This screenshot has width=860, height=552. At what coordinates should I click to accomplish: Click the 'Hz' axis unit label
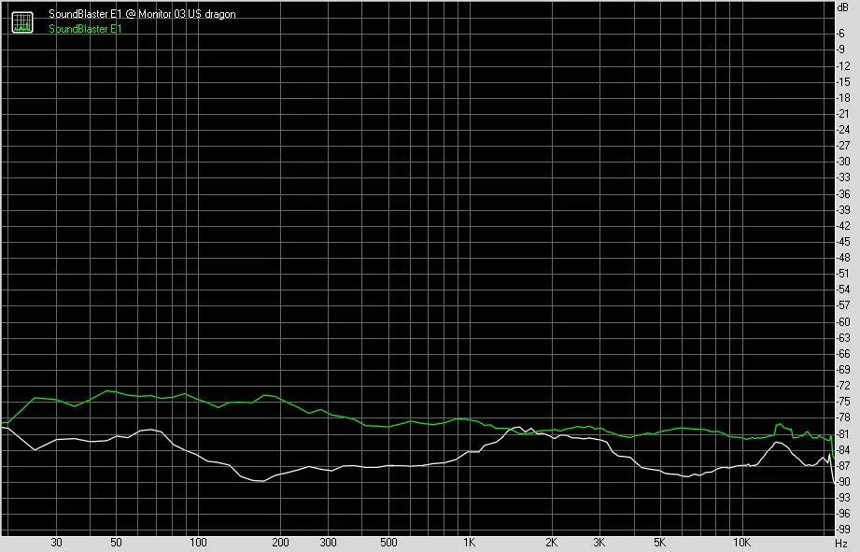841,544
